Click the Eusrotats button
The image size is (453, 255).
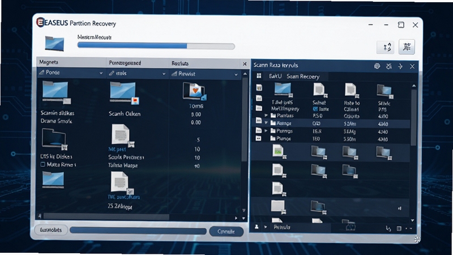click(x=51, y=230)
